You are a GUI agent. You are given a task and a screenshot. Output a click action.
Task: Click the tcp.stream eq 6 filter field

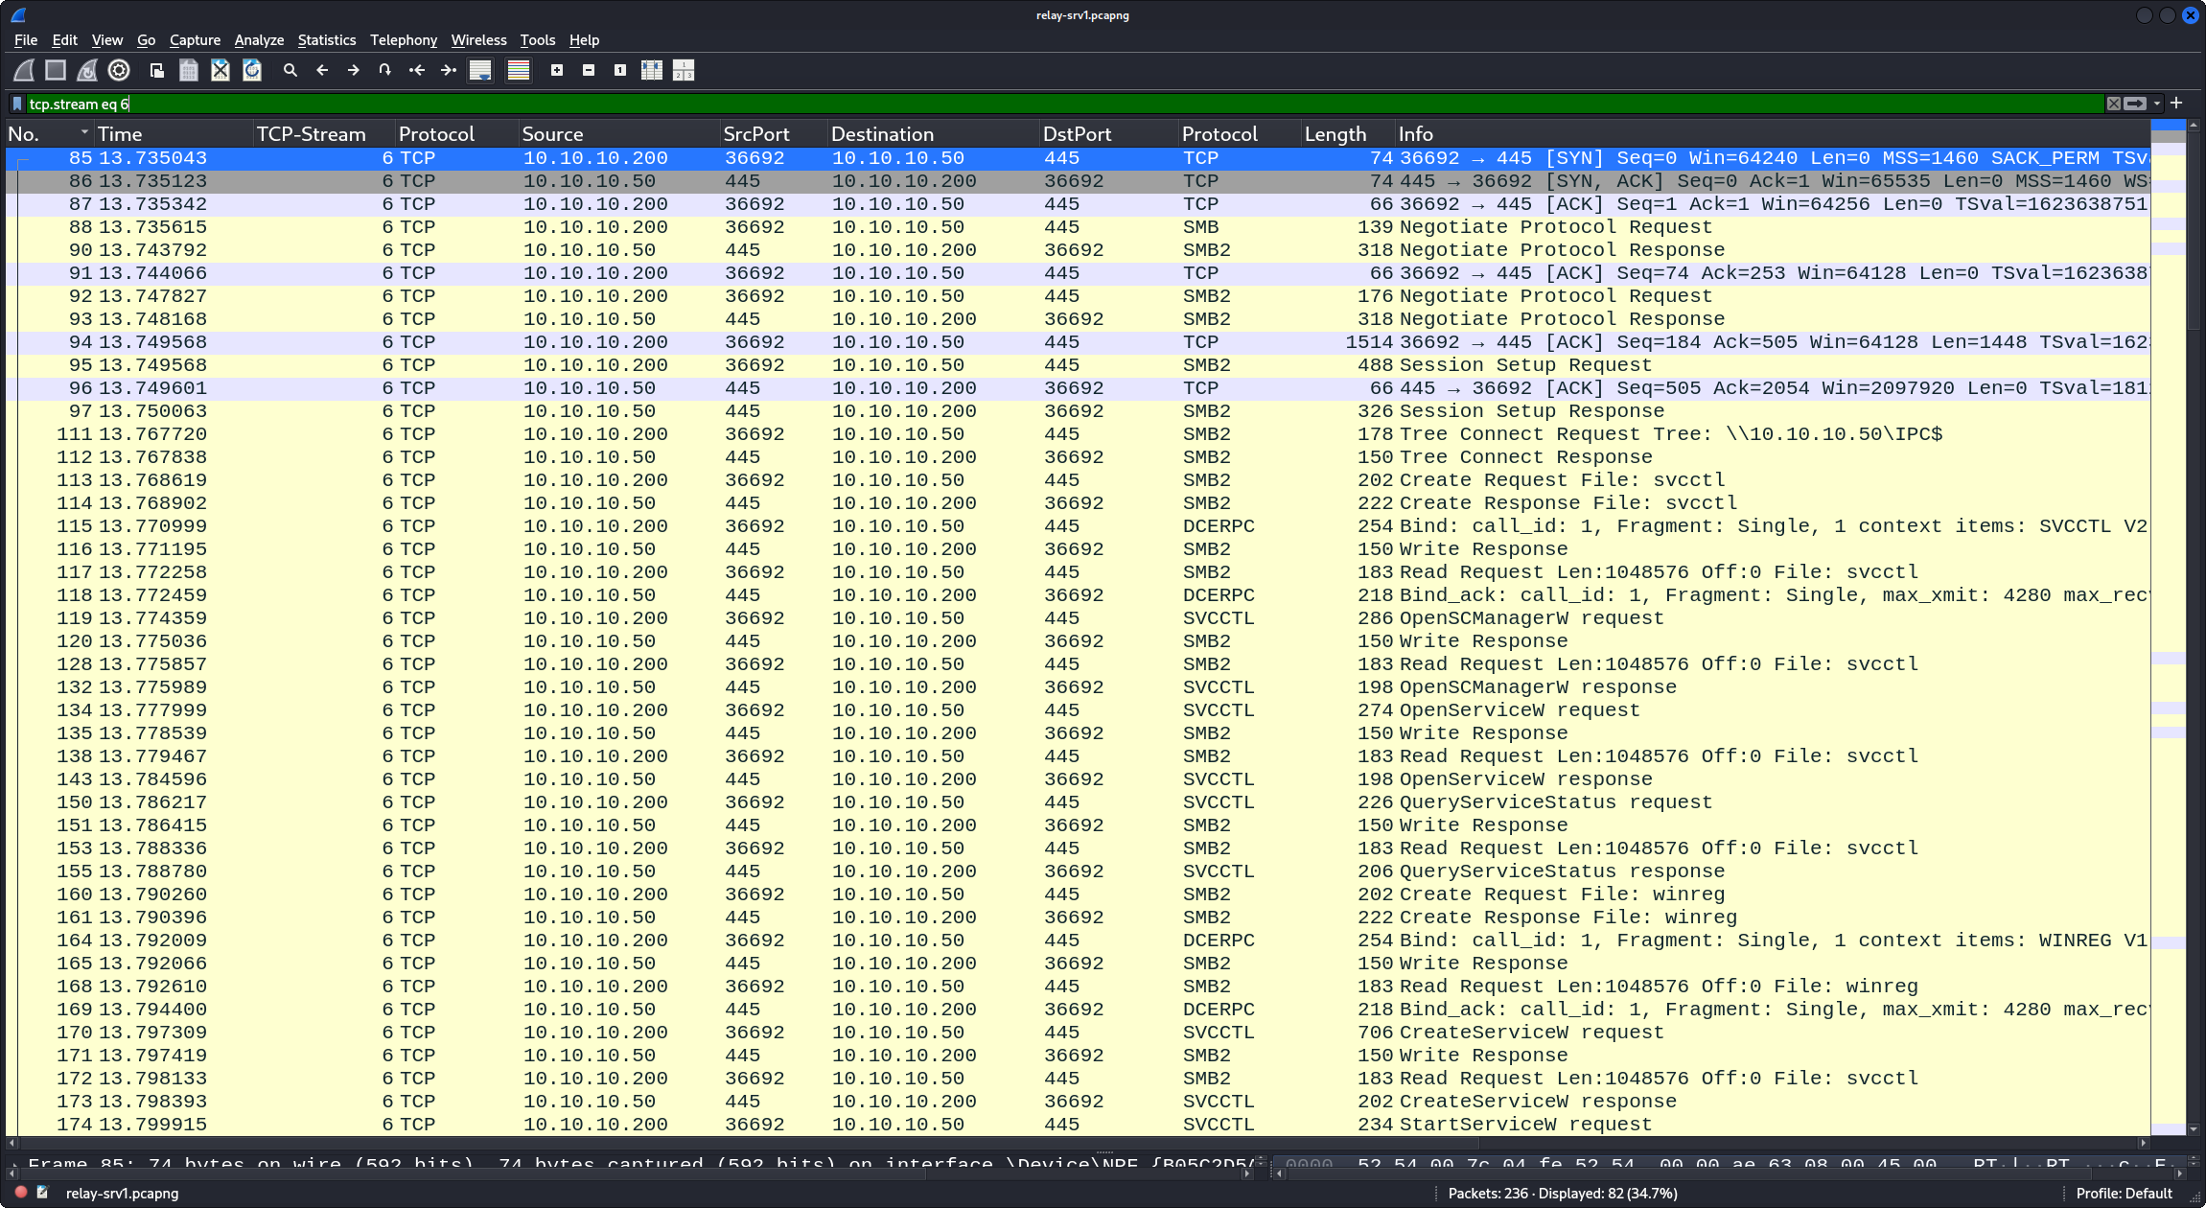1064,104
